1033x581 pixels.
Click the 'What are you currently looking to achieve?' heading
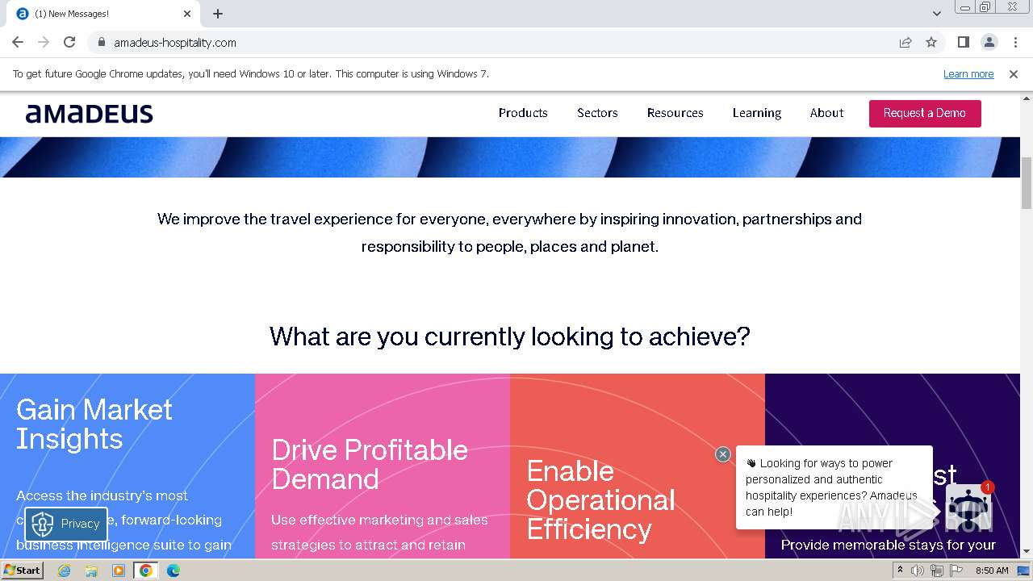click(510, 336)
